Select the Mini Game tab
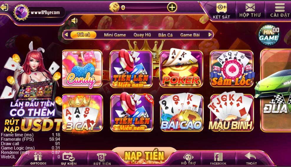 (115, 35)
